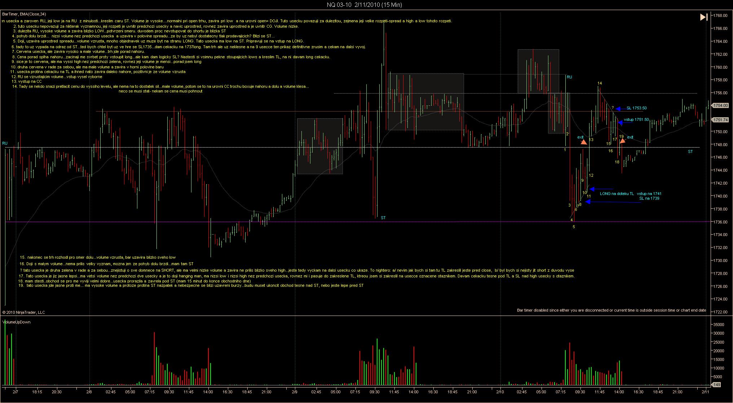Screen dimensions: 733x403
Task: Click the chart title NQ 03-10 15 Min
Action: [x=364, y=5]
